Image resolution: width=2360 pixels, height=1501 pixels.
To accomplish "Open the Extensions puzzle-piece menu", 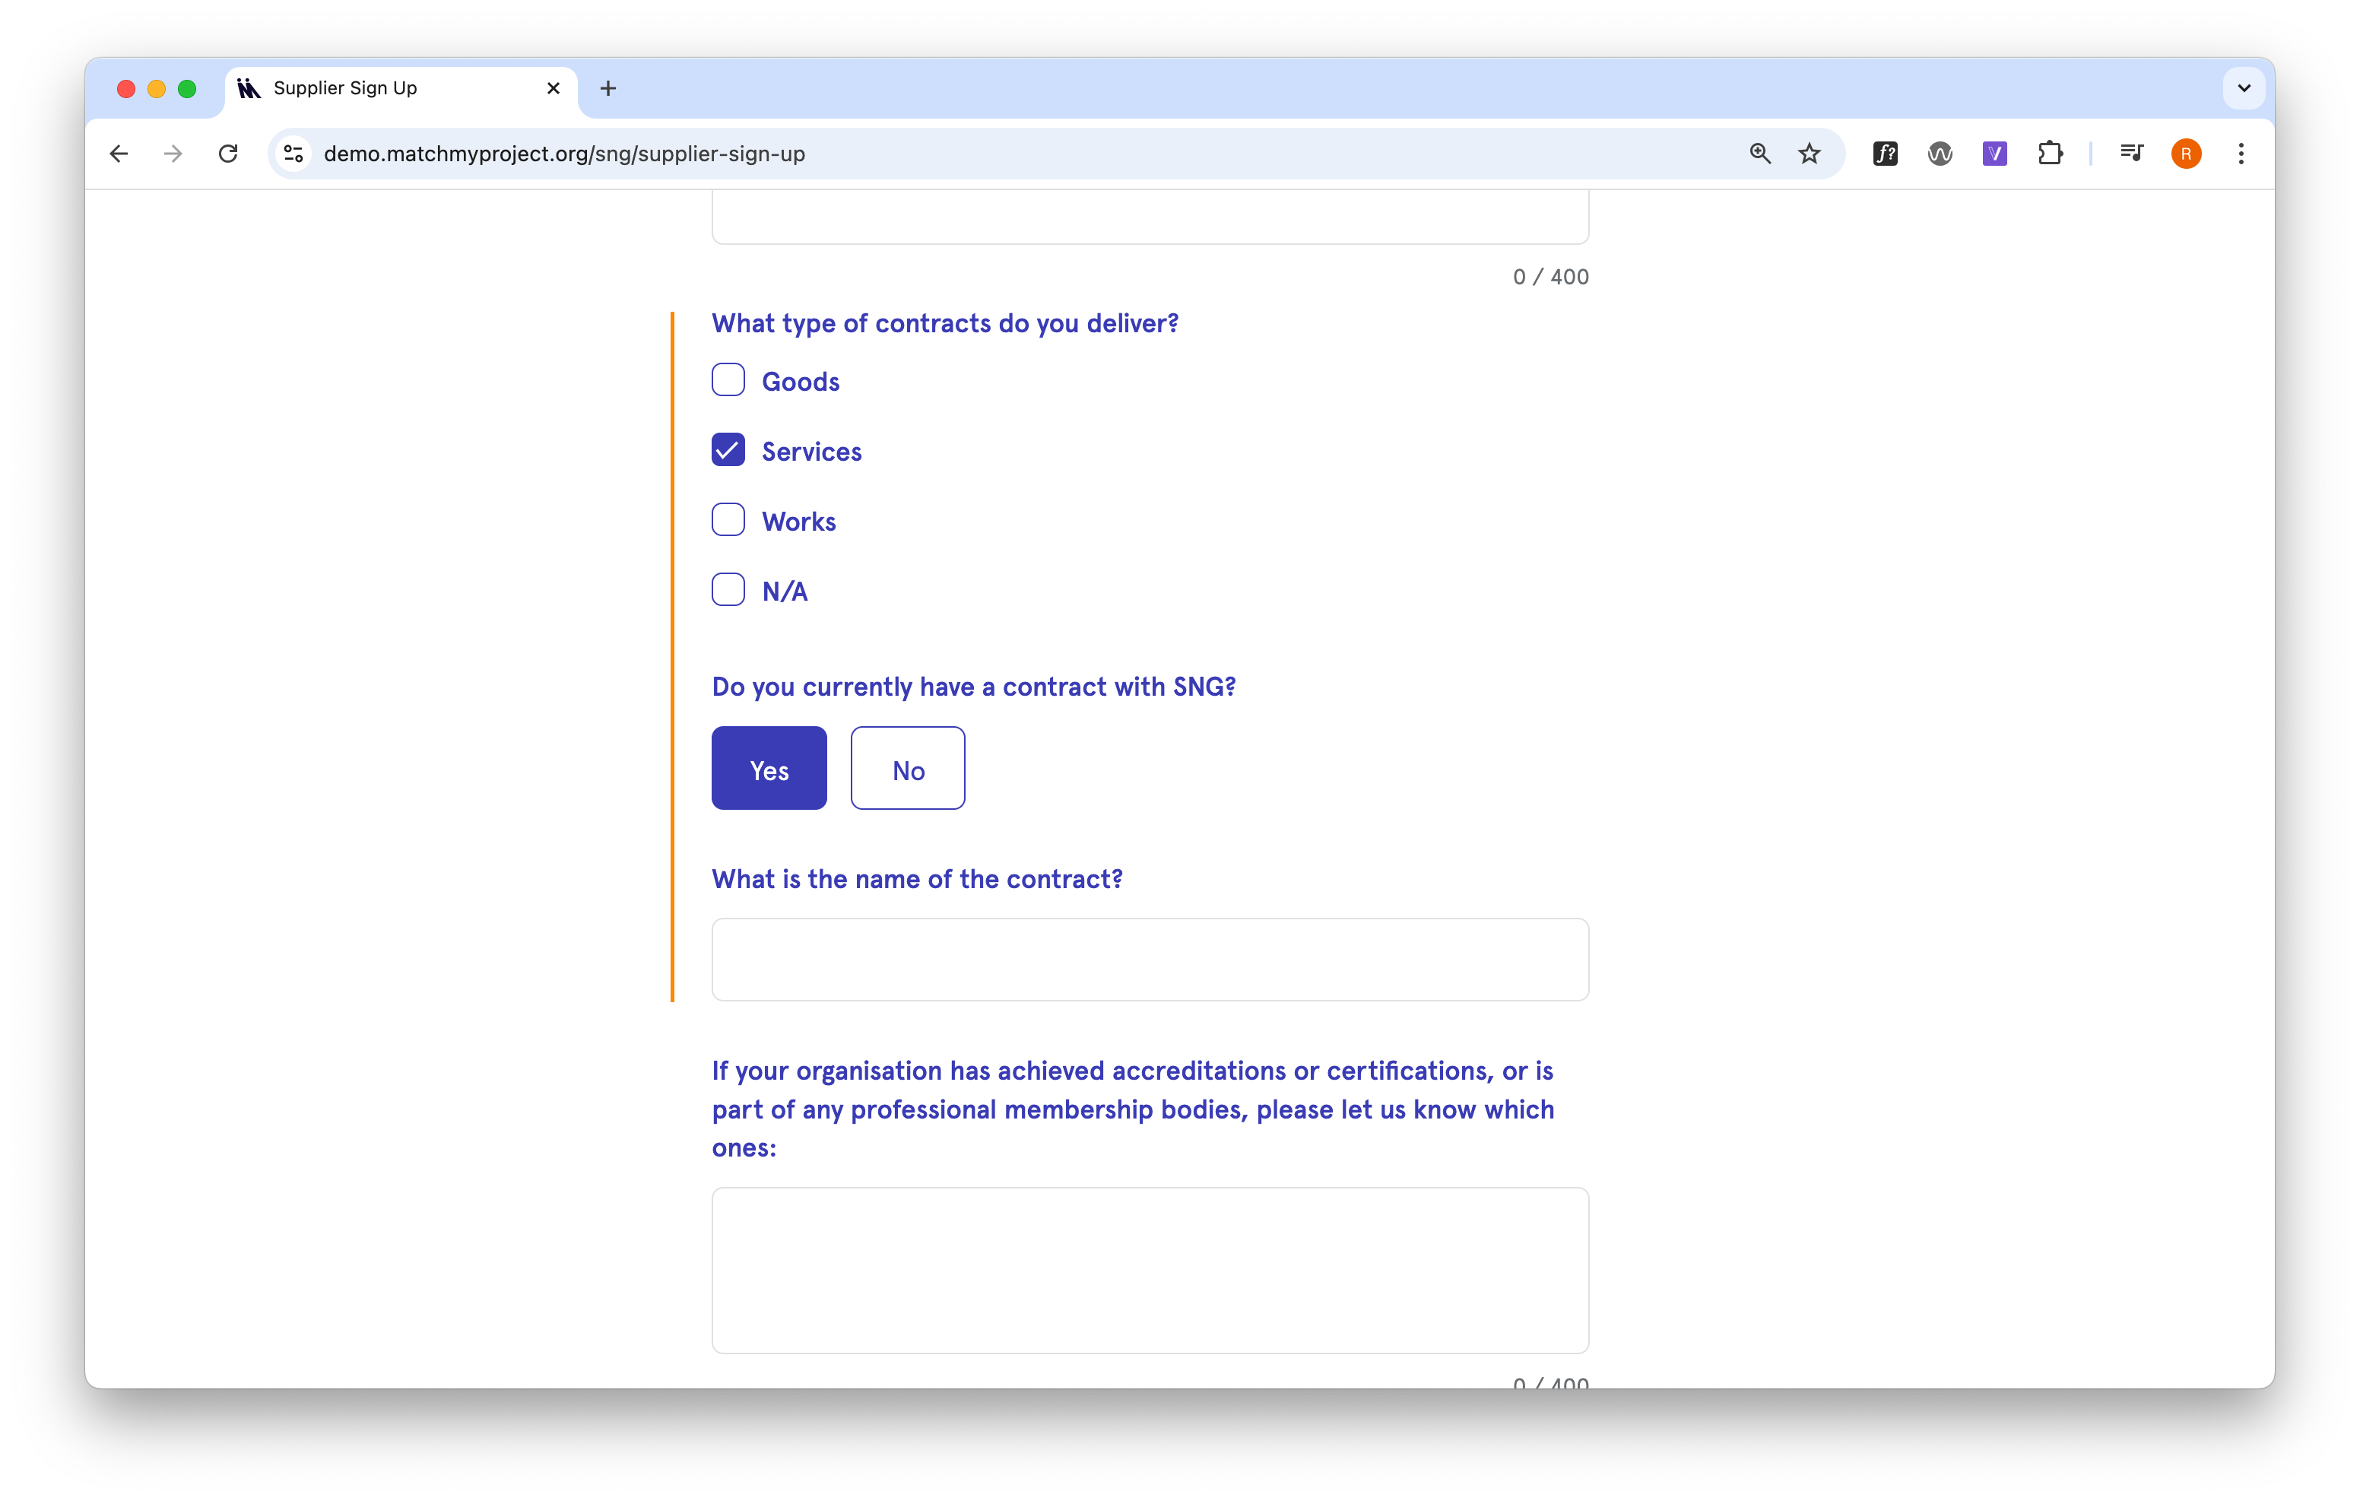I will [x=2049, y=154].
